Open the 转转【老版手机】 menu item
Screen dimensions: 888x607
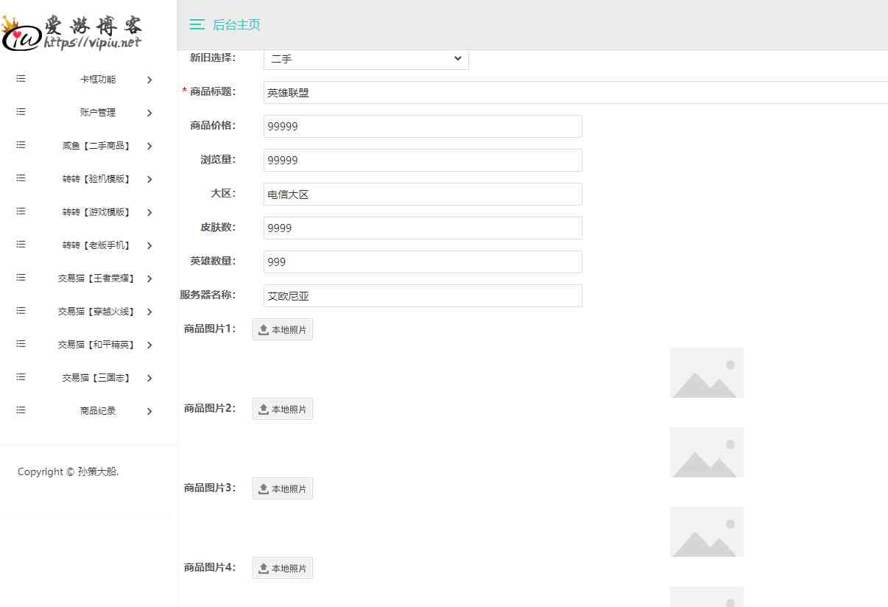pos(98,245)
